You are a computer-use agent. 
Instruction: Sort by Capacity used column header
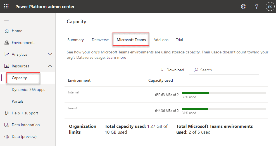click(x=161, y=80)
